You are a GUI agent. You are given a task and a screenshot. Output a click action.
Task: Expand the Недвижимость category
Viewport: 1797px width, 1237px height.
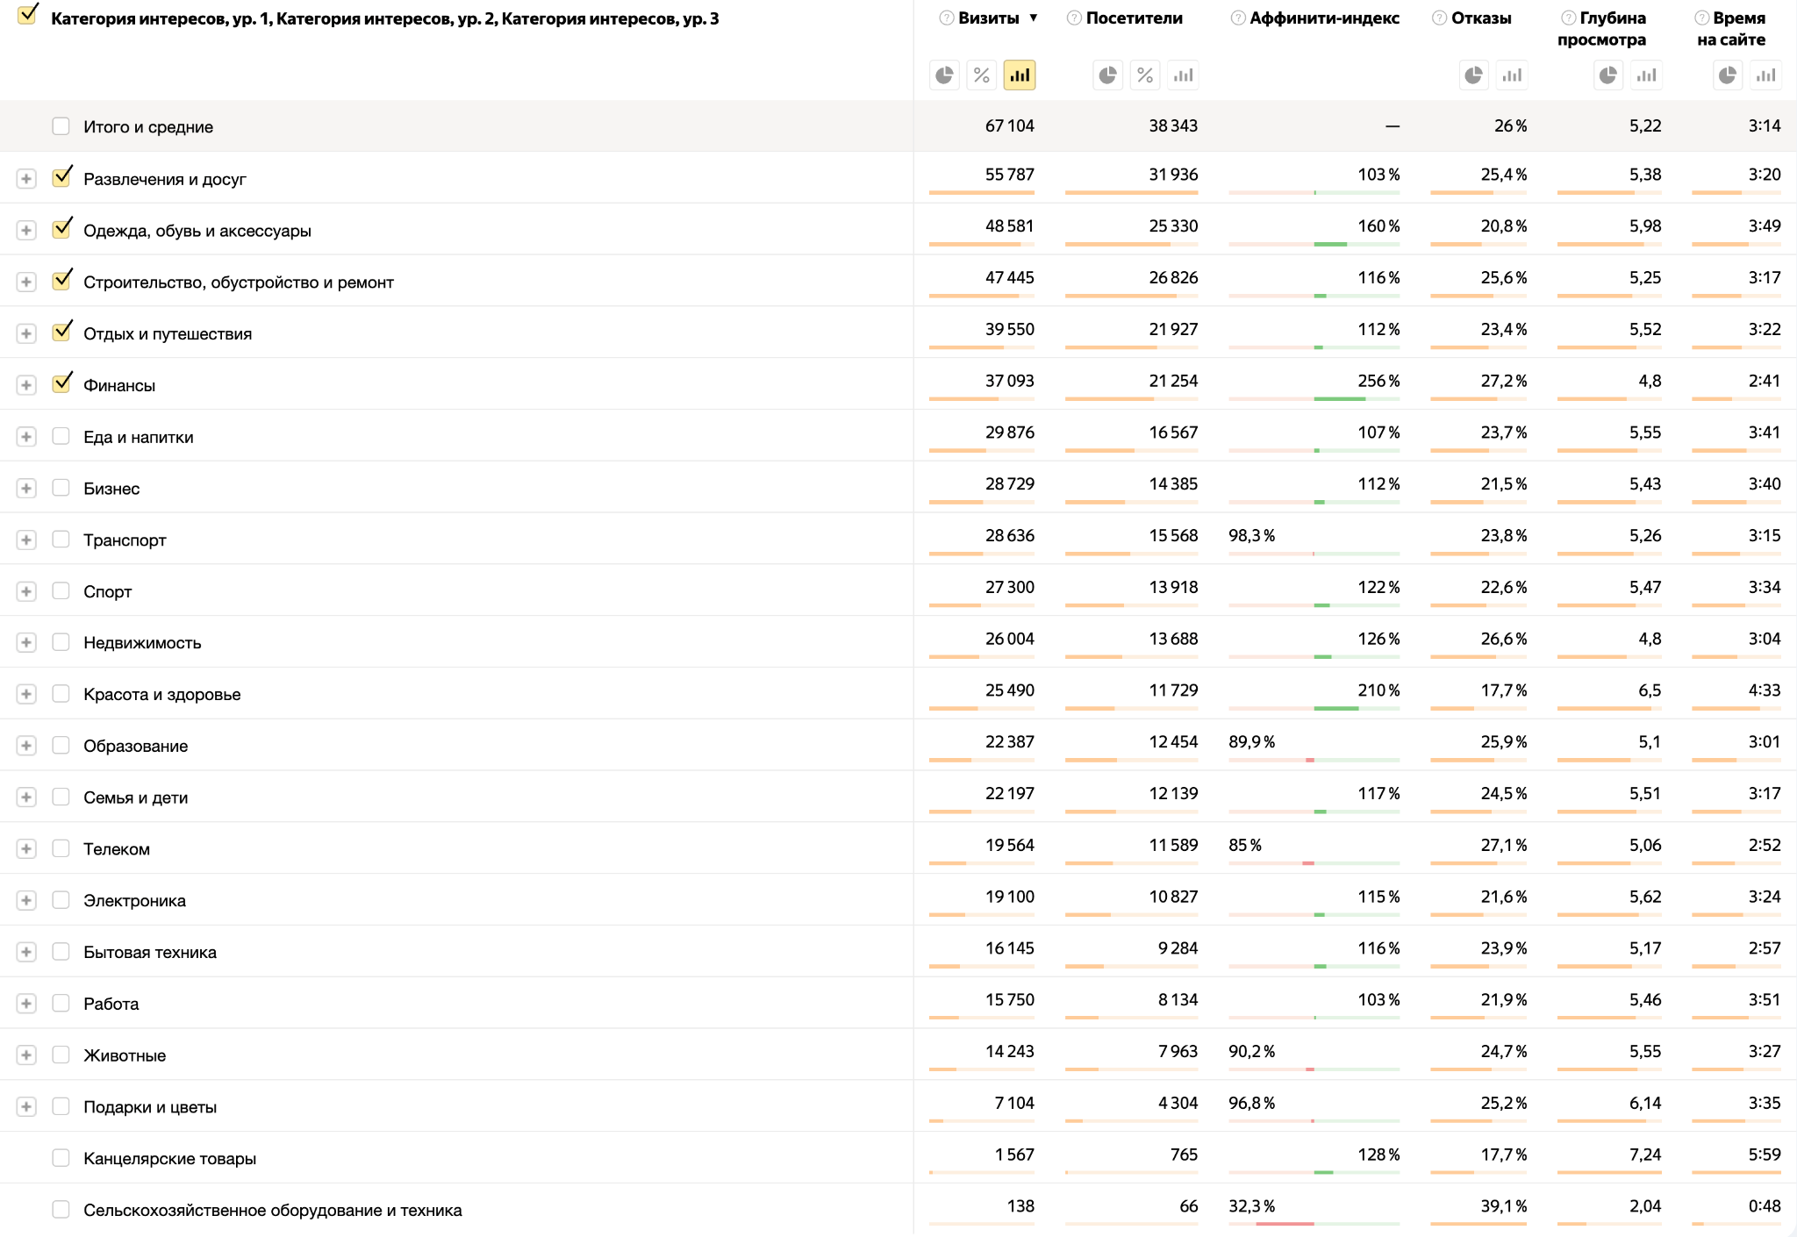[x=26, y=643]
